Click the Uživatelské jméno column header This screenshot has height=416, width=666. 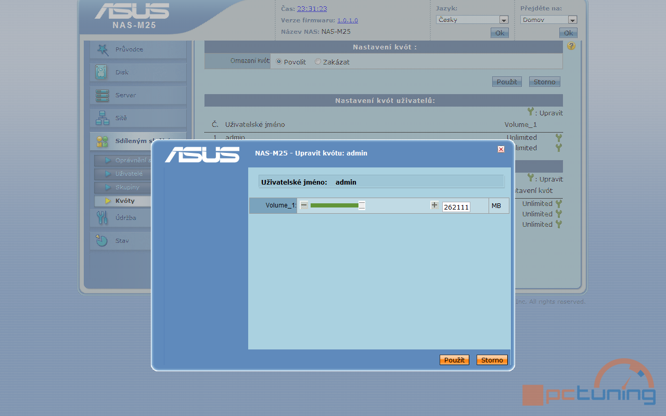(x=255, y=125)
